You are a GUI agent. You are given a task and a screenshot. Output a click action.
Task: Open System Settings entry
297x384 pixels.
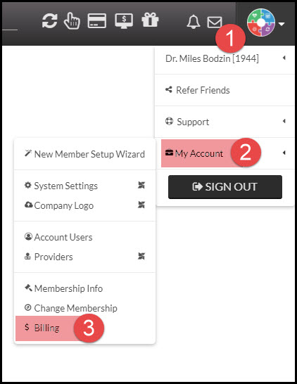pos(61,186)
